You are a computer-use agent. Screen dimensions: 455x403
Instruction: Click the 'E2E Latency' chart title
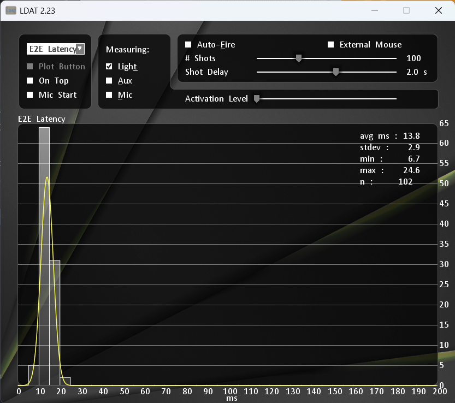42,119
